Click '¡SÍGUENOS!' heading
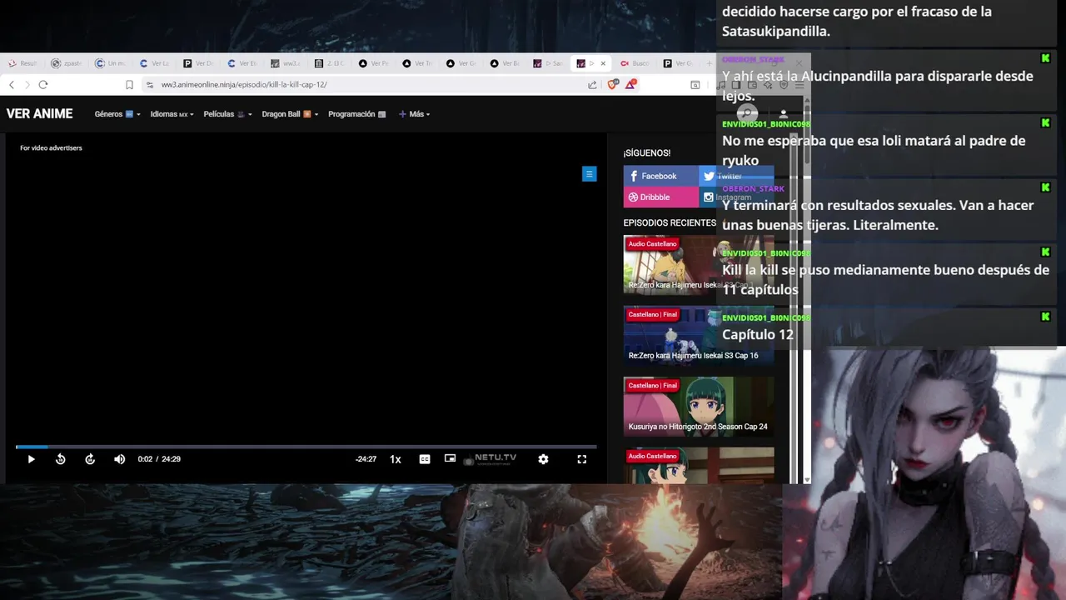The height and width of the screenshot is (600, 1066). pos(647,152)
